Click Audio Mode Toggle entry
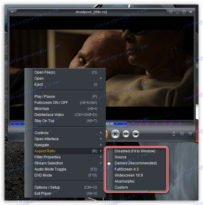This screenshot has height=205, width=203. [x=68, y=169]
